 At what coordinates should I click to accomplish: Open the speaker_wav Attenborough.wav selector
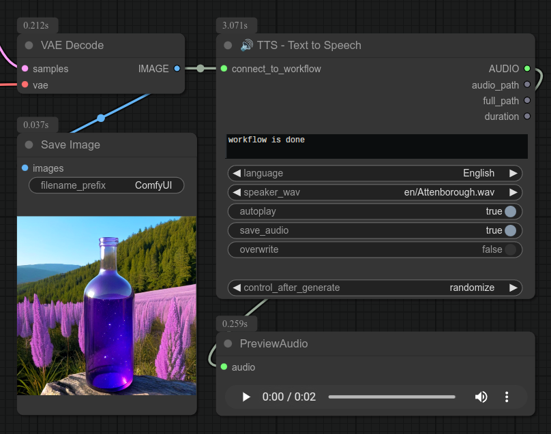pos(375,192)
